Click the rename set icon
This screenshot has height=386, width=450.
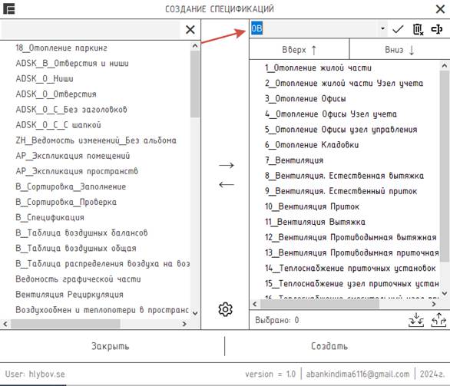pos(437,29)
